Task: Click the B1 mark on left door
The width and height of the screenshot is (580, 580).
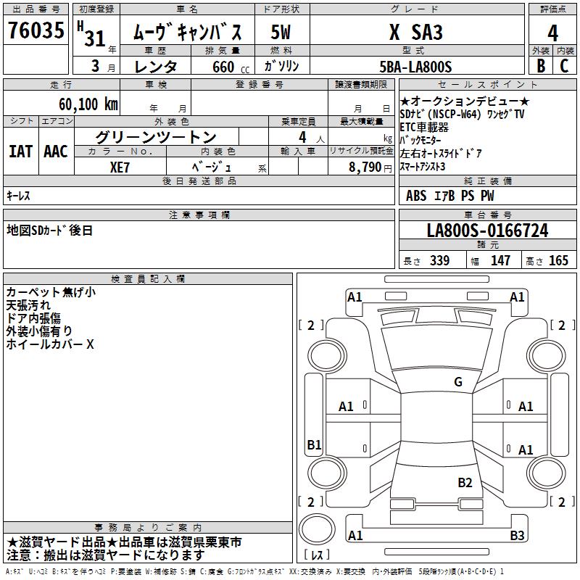Action: 314,444
